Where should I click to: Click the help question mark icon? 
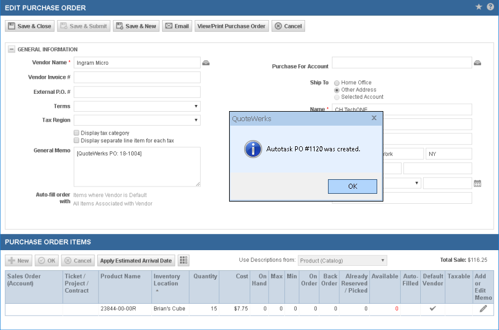pos(491,8)
